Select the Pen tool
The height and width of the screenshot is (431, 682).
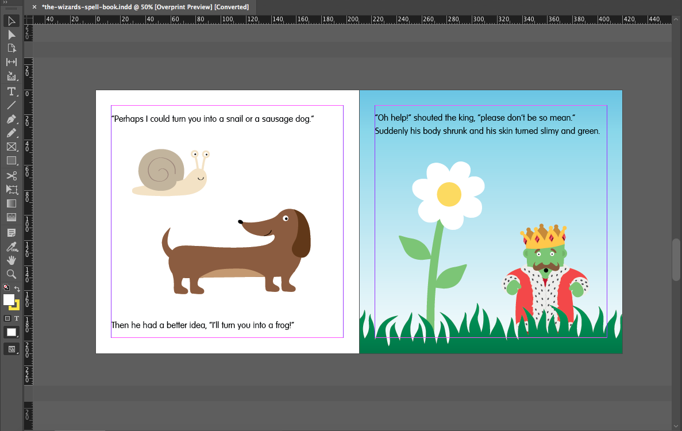(x=11, y=120)
